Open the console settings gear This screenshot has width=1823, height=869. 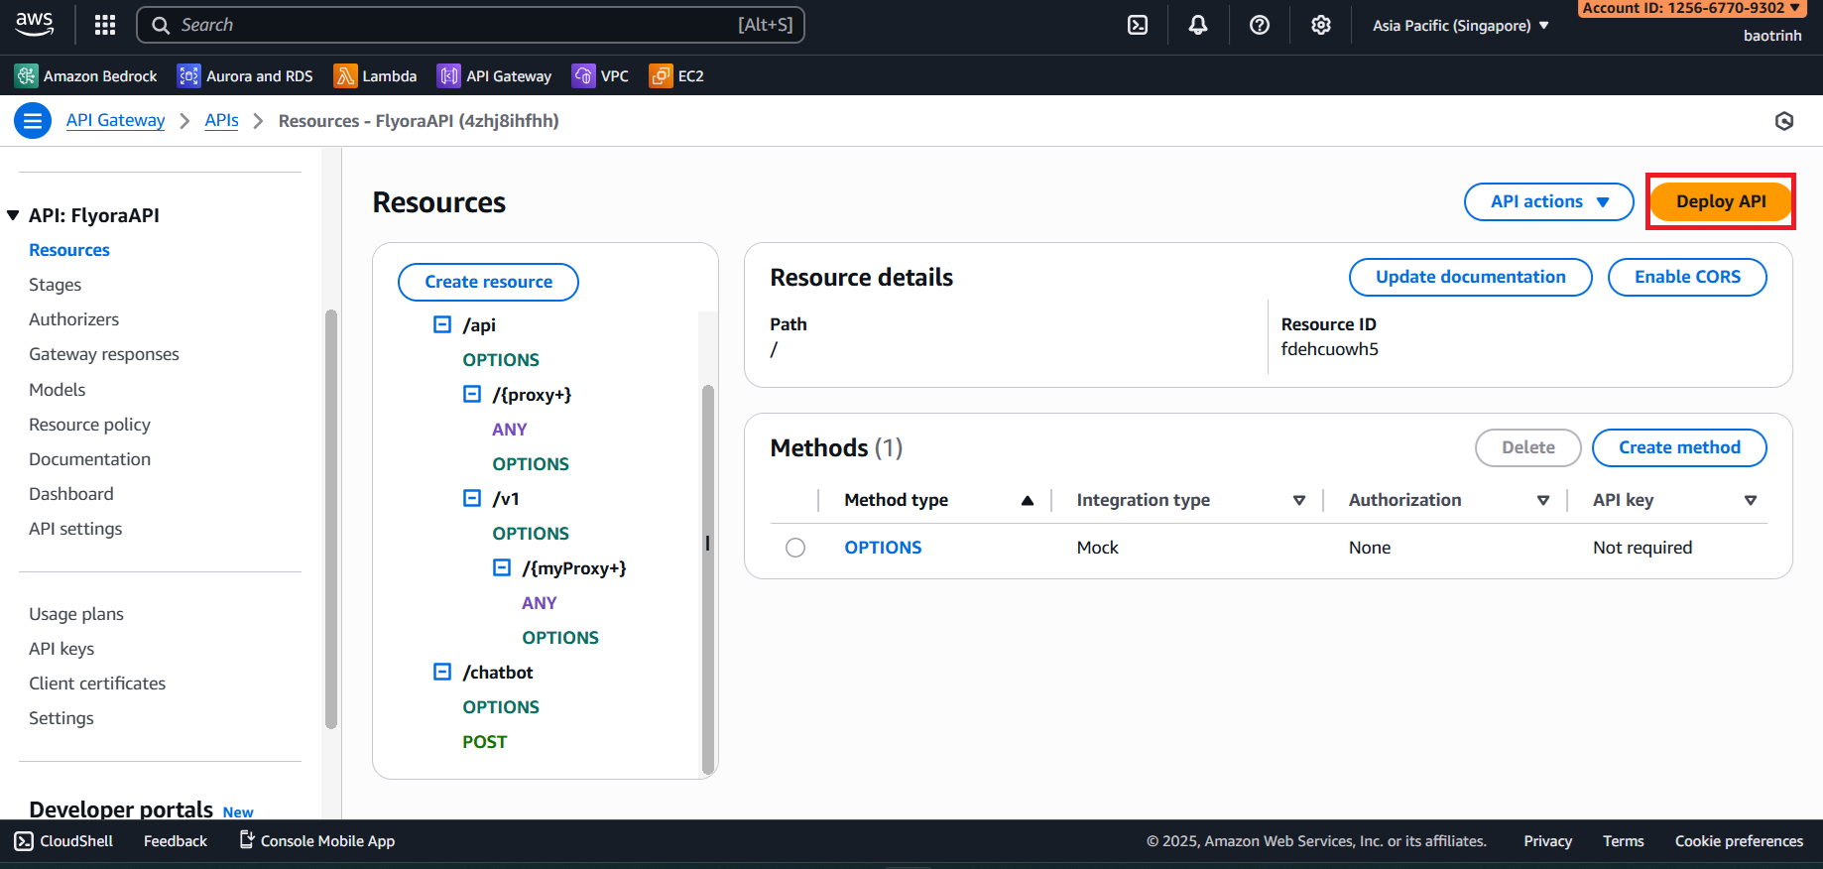click(1320, 25)
